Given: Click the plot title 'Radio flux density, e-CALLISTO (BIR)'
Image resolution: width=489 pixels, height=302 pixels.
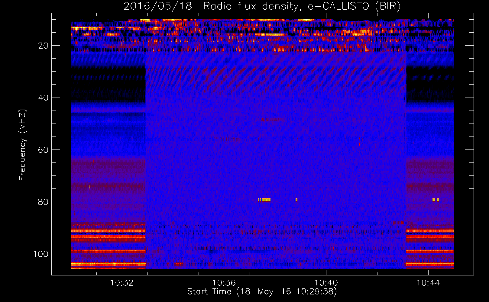Looking at the screenshot, I should pos(302,6).
